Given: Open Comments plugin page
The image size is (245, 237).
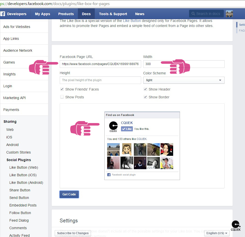Looking at the screenshot, I should pyautogui.click(x=18, y=228).
